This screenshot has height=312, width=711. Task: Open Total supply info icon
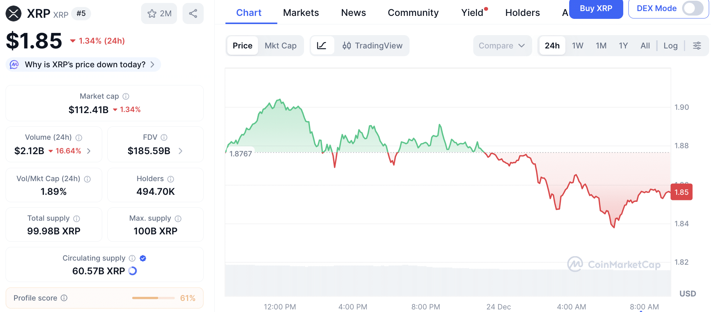point(77,219)
